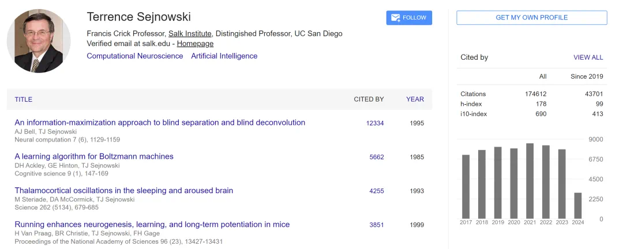
Task: View the 4255 citations count link
Action: point(377,191)
